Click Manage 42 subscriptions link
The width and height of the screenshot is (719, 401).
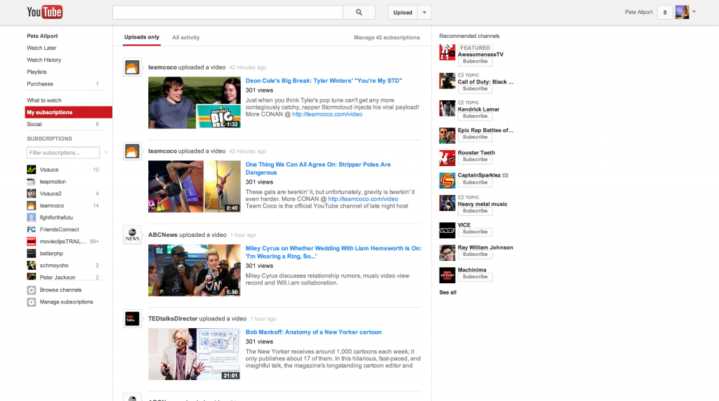387,38
